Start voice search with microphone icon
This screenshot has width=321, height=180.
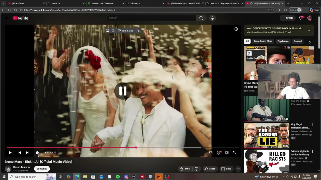tap(212, 18)
